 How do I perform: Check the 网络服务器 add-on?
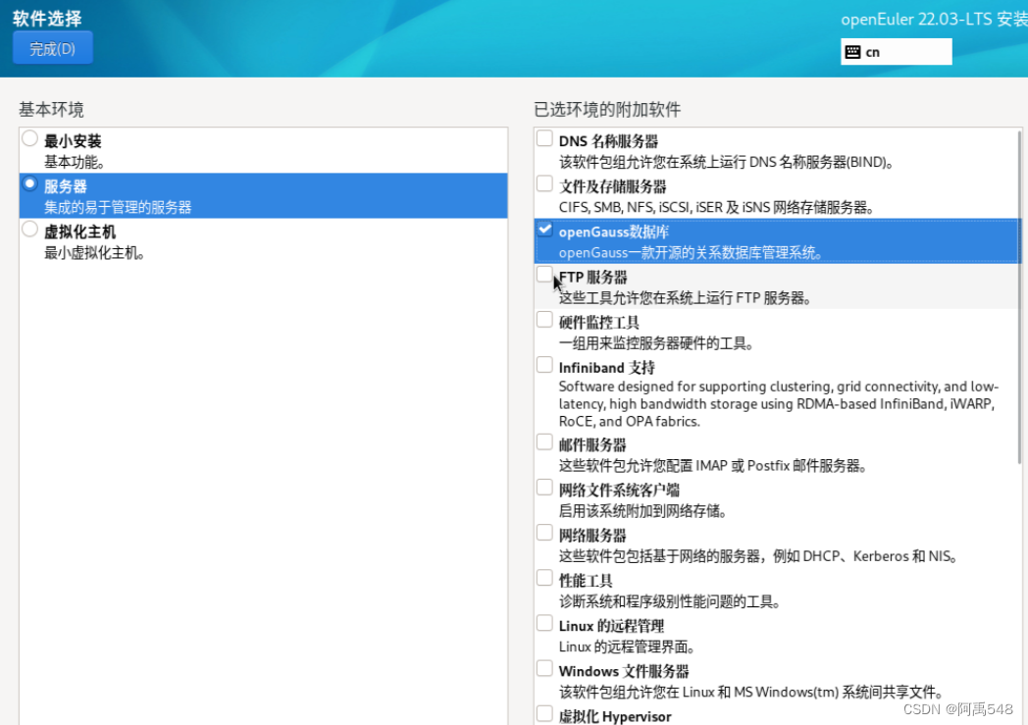544,532
